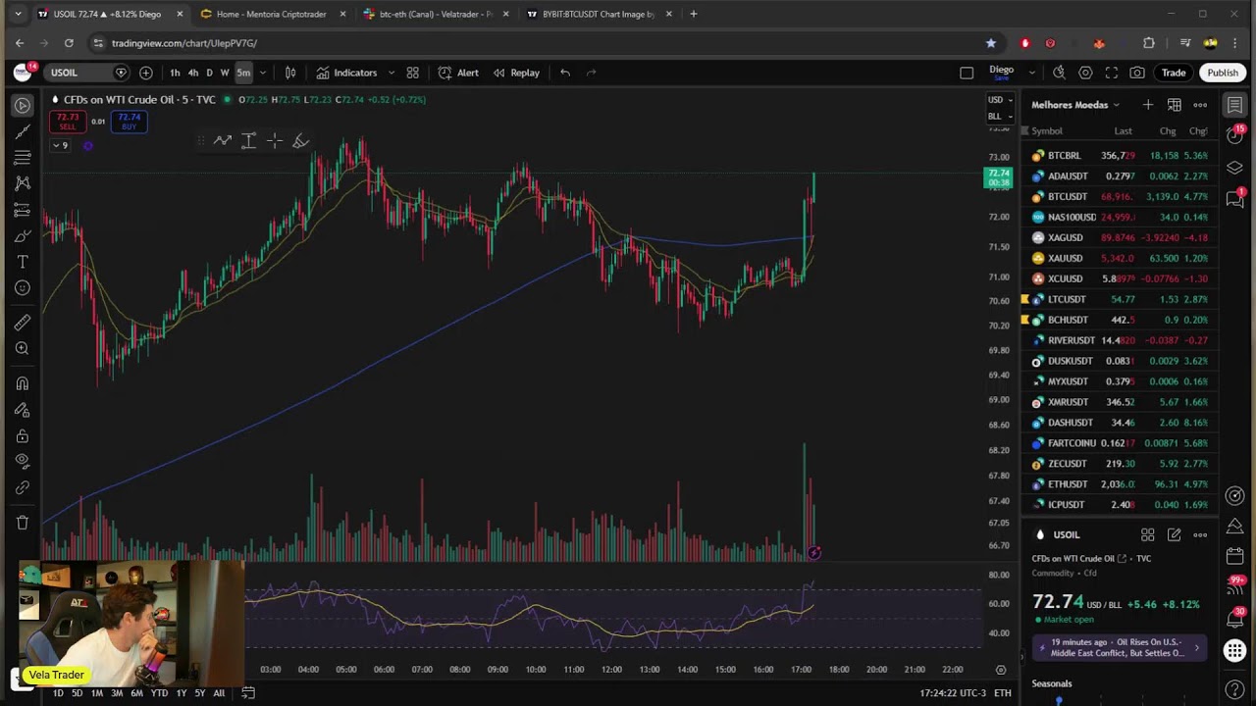Open the Trade panel button
The width and height of the screenshot is (1256, 706).
tap(1174, 73)
